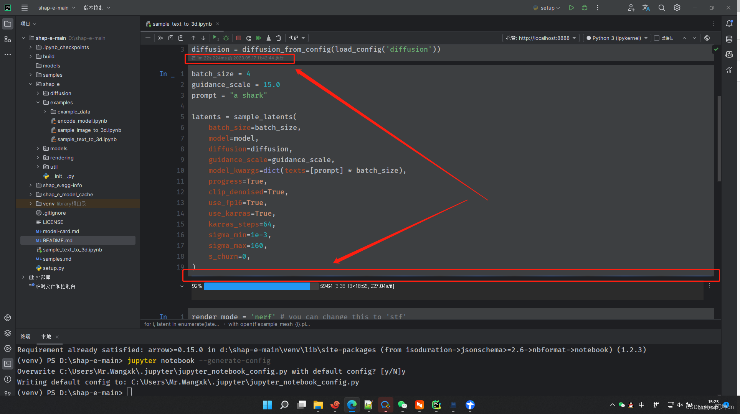
Task: Select the 本地 local terminal tab
Action: (46, 337)
